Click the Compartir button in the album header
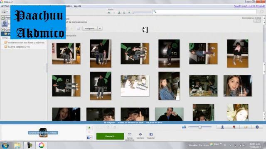 click(90, 29)
